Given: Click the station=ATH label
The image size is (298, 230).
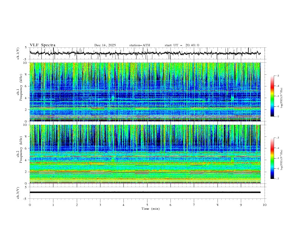Looking at the screenshot, I should [140, 45].
